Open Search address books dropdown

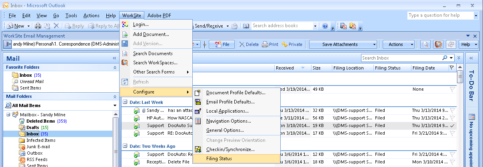(x=315, y=26)
